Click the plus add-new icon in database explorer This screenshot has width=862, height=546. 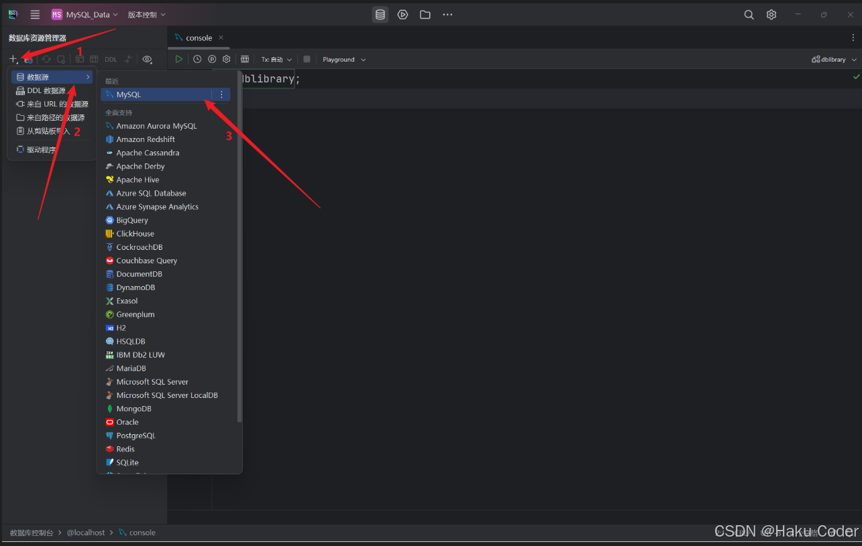pyautogui.click(x=13, y=60)
